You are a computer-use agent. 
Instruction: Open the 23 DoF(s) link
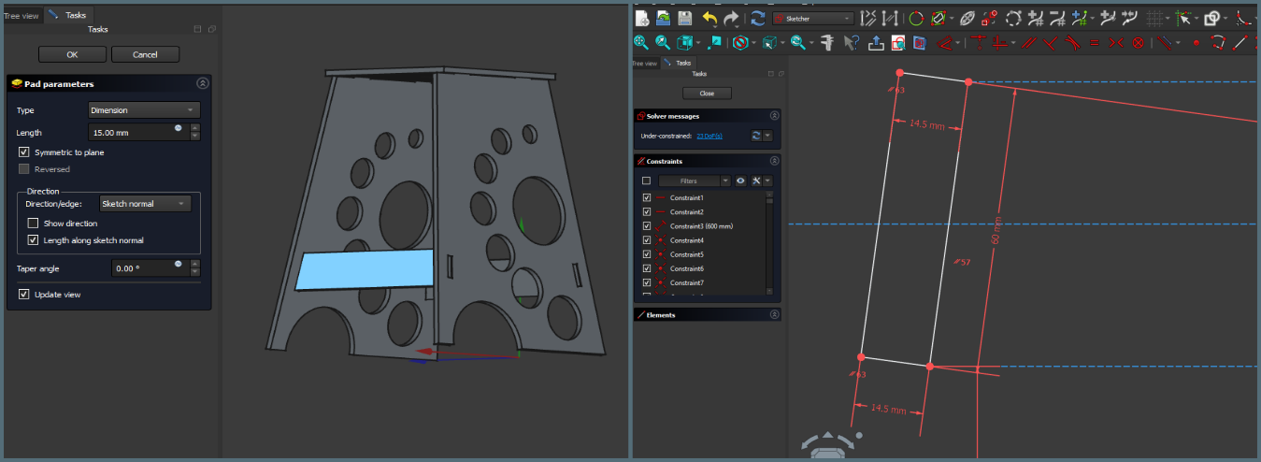(709, 136)
